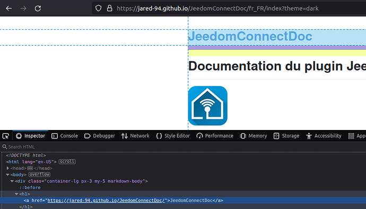Screen dimensions: 366x209
Task: Reload the current page
Action: [38, 8]
